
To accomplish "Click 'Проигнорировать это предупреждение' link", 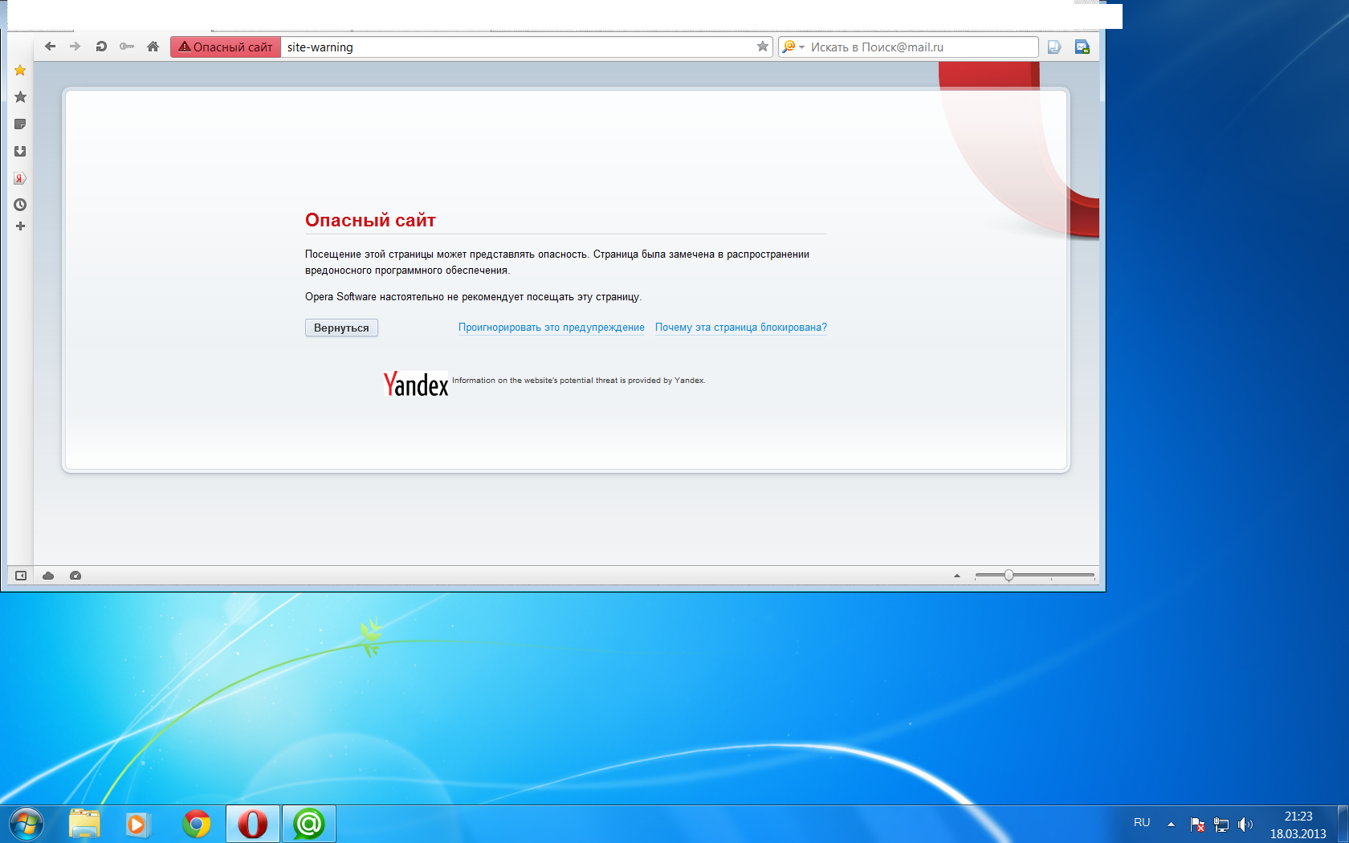I will pyautogui.click(x=552, y=328).
